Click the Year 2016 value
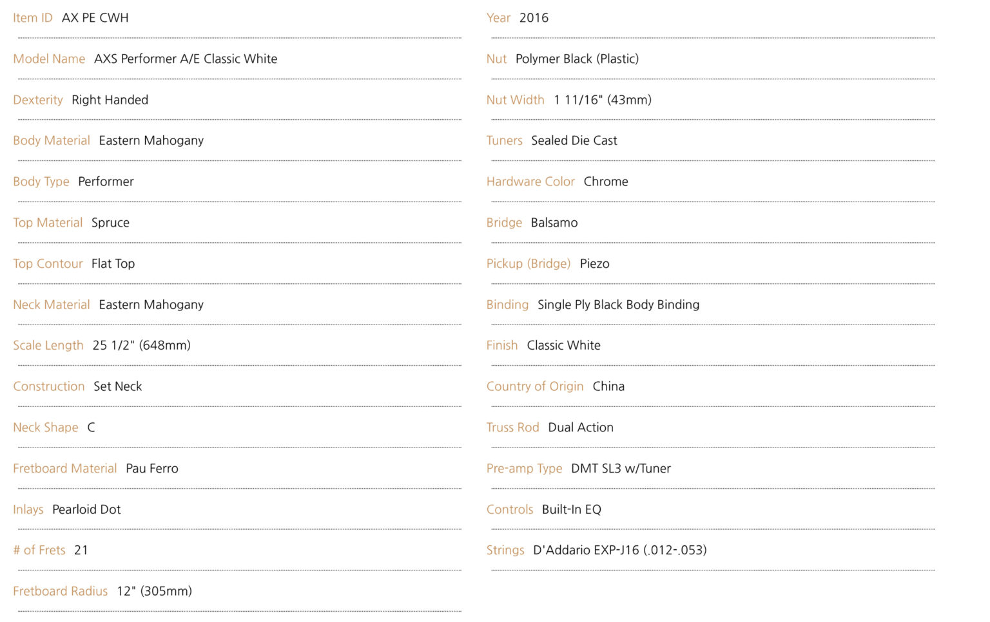 tap(534, 18)
